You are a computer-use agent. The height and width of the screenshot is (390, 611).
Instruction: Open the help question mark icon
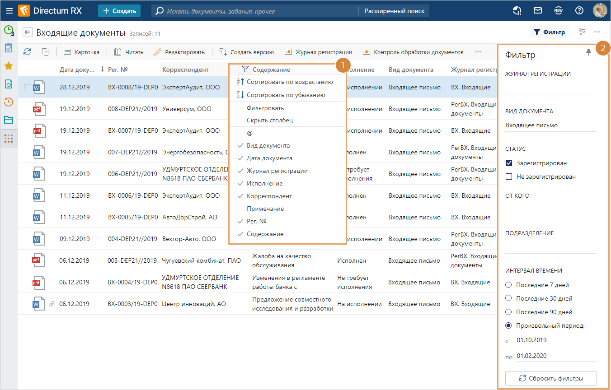coord(579,11)
